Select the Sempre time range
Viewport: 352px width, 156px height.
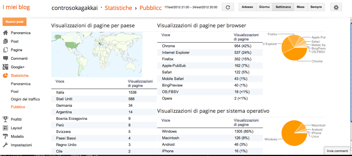[x=316, y=7]
